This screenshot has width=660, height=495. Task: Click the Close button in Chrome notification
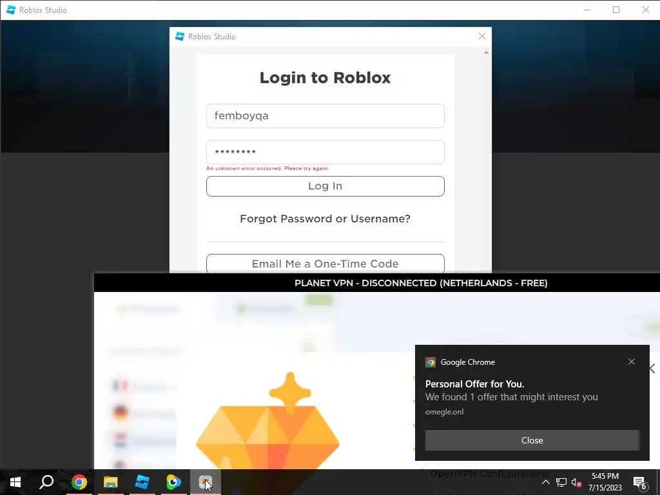(x=532, y=440)
